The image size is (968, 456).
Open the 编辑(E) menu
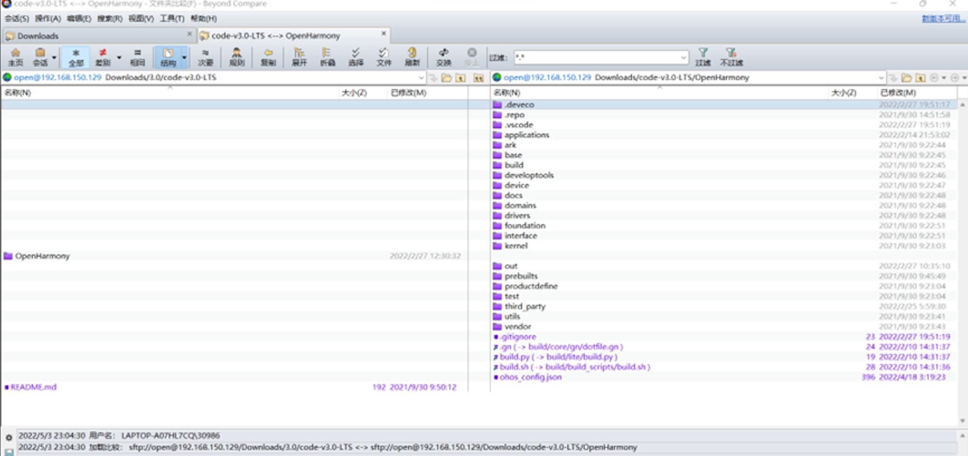pyautogui.click(x=79, y=18)
